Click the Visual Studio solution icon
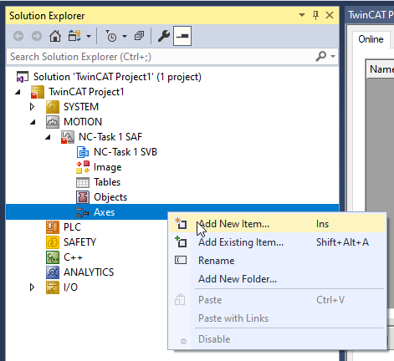Screen dimensions: 394x361 tap(23, 77)
